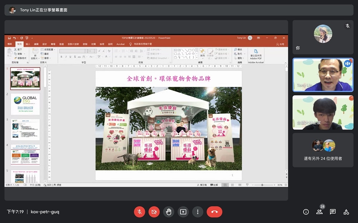Viewport: 358px width, 223px height.
Task: Select the oval shape in shapes gallery
Action: tap(193, 50)
